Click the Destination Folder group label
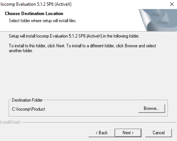The image size is (177, 141). pyautogui.click(x=27, y=100)
